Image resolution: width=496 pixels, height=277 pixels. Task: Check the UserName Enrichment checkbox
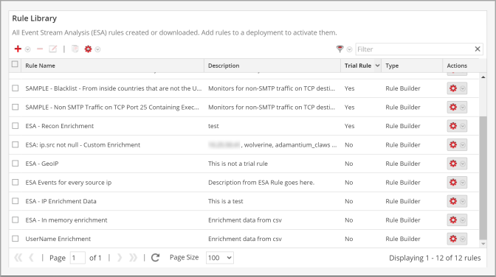[15, 239]
